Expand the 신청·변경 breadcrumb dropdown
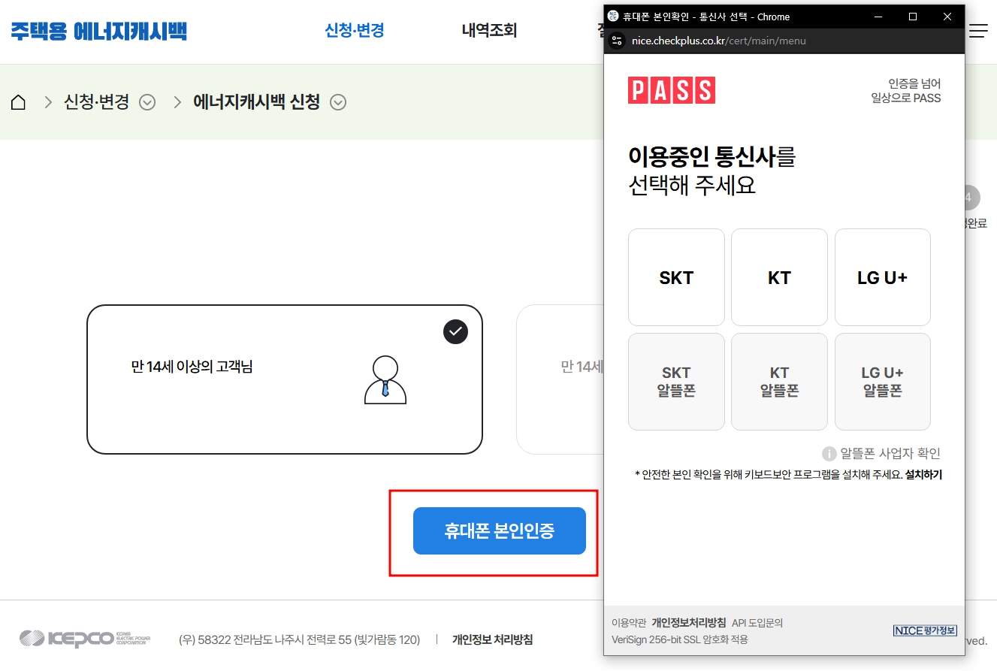Viewport: 997px width, 671px height. coord(147,102)
